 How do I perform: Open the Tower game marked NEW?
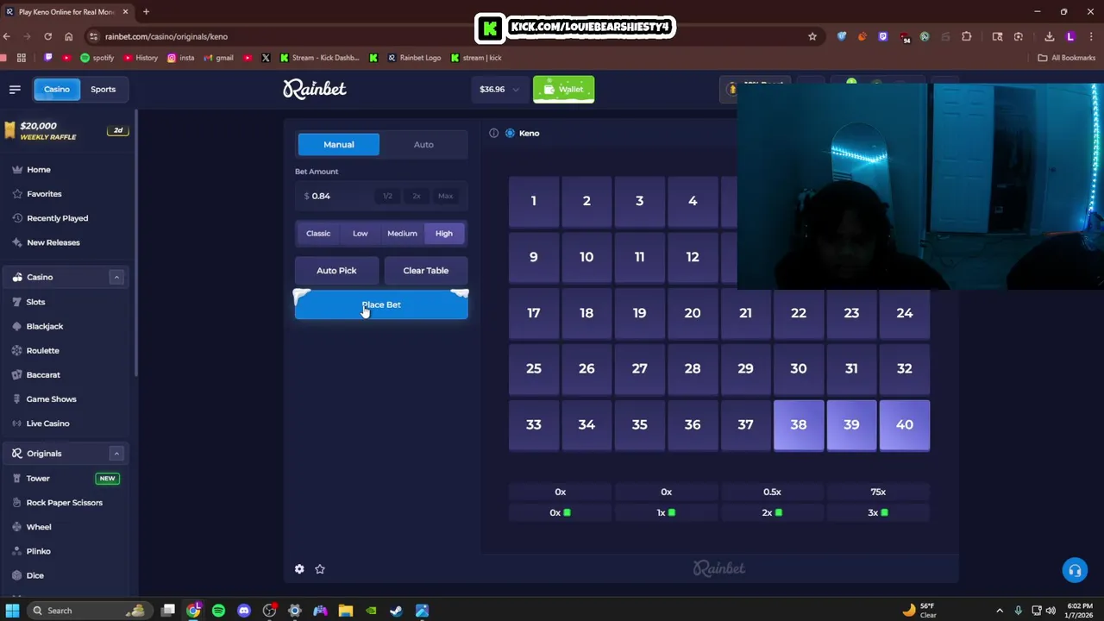[65, 478]
